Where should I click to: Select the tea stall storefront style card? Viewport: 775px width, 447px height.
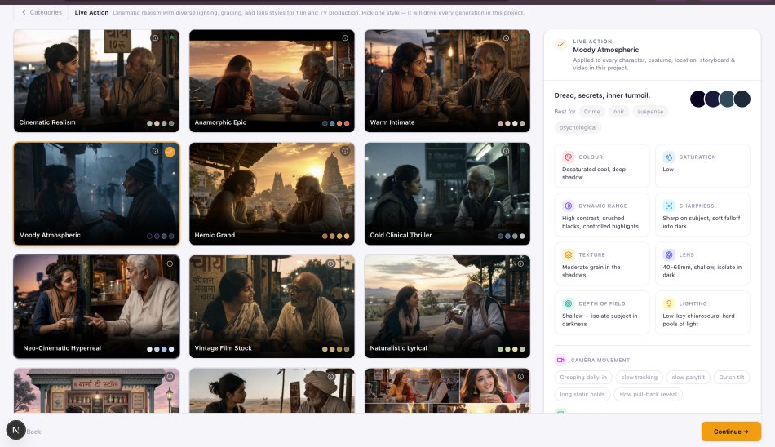tap(96, 391)
